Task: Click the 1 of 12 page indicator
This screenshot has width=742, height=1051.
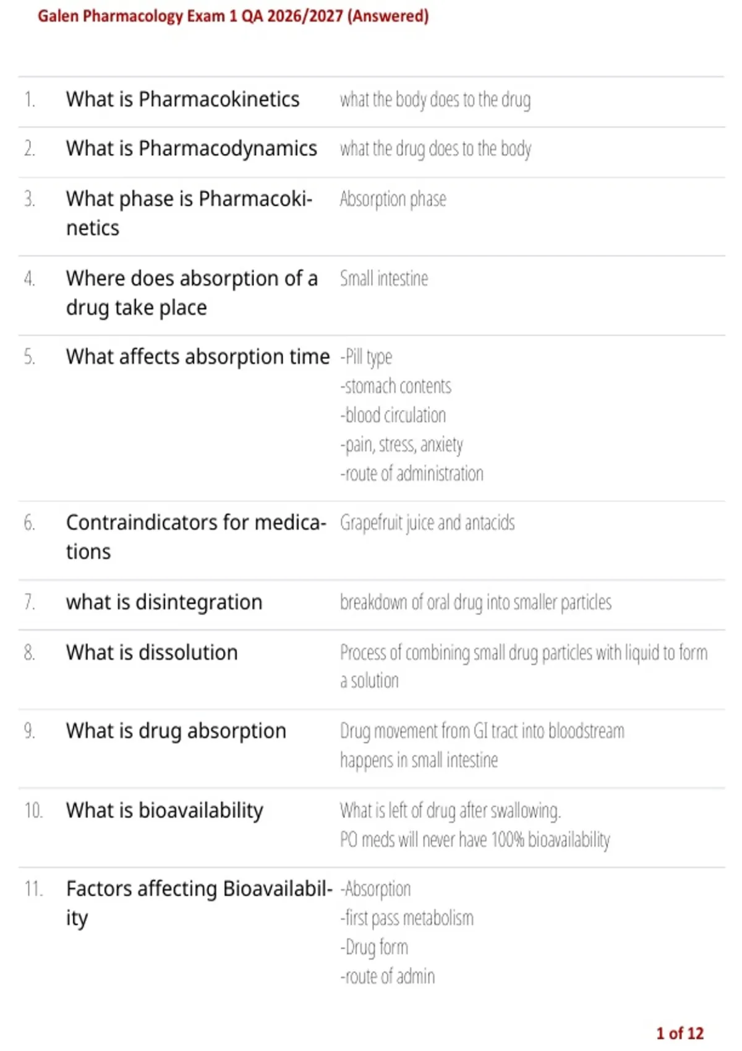Action: (x=680, y=1033)
